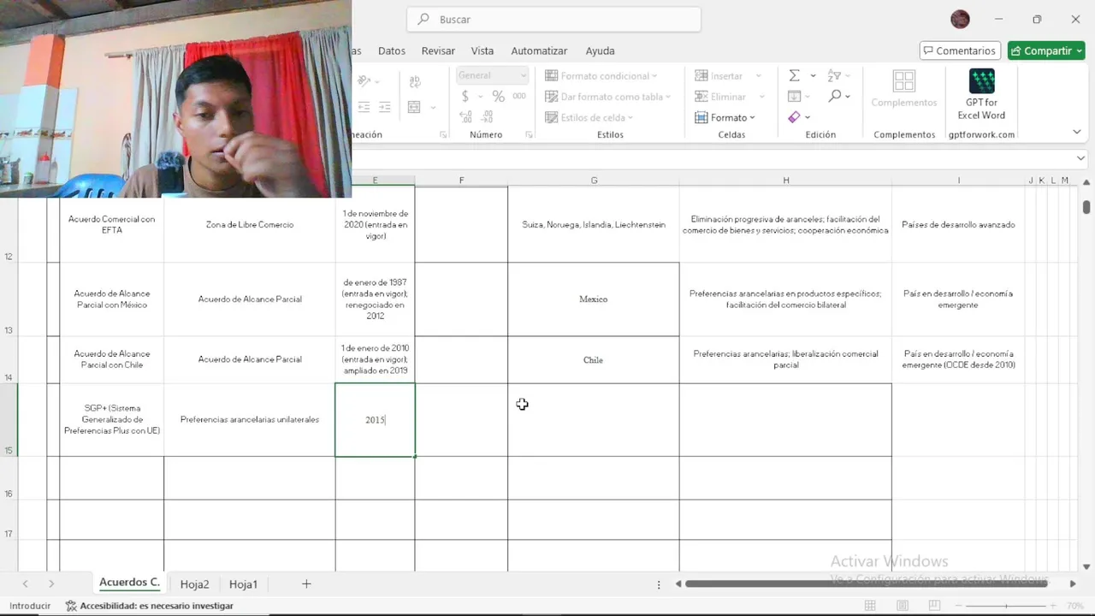1095x616 pixels.
Task: Open the Revisar ribbon tab
Action: (438, 50)
